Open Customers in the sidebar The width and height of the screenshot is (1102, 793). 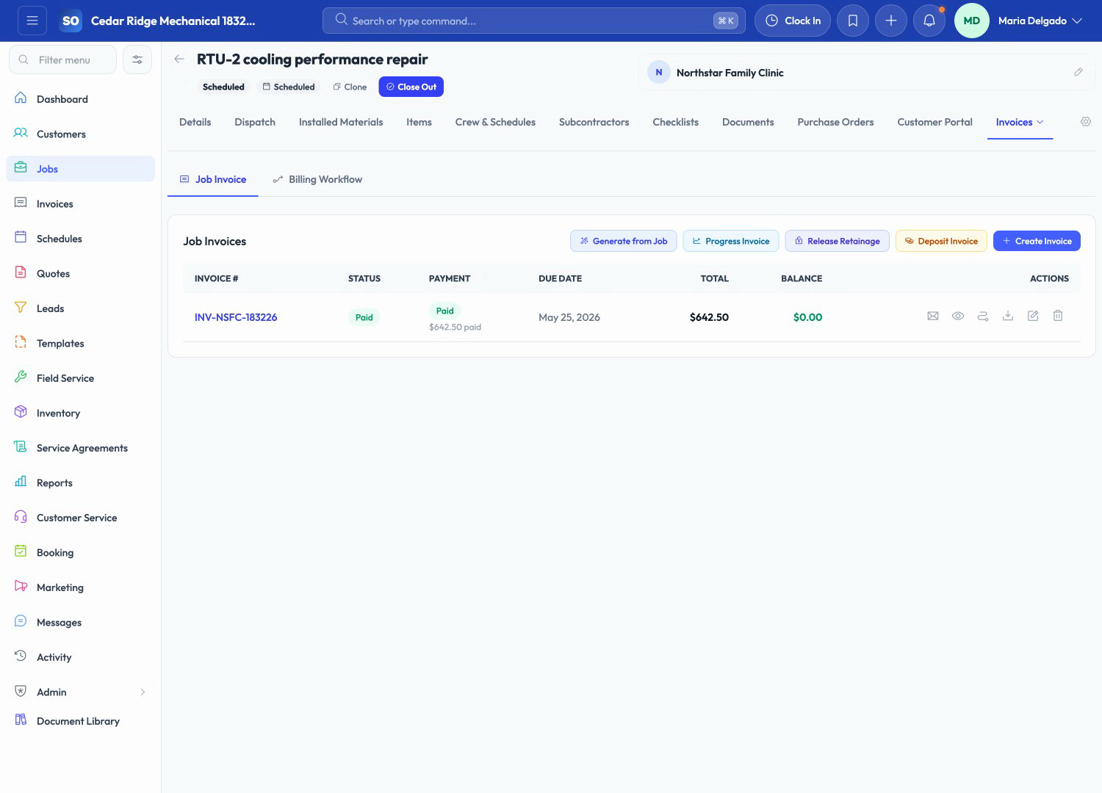(80, 134)
